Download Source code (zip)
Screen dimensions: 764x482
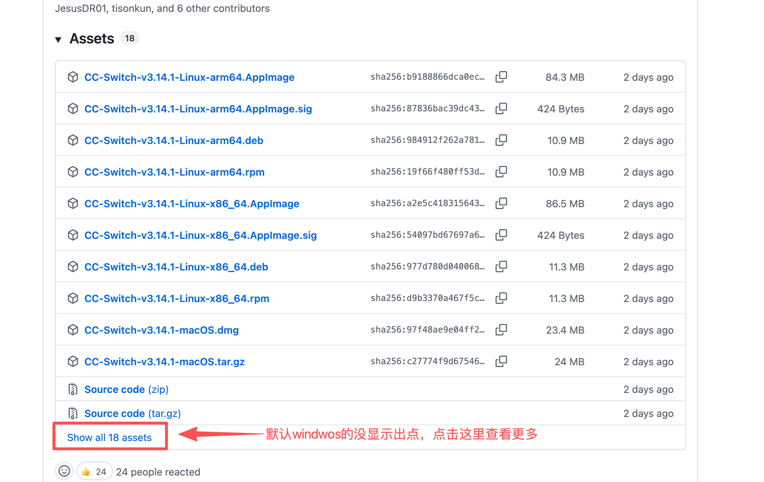(126, 389)
